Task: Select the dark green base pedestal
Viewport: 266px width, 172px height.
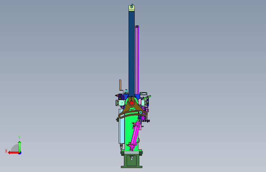Action: (132, 161)
